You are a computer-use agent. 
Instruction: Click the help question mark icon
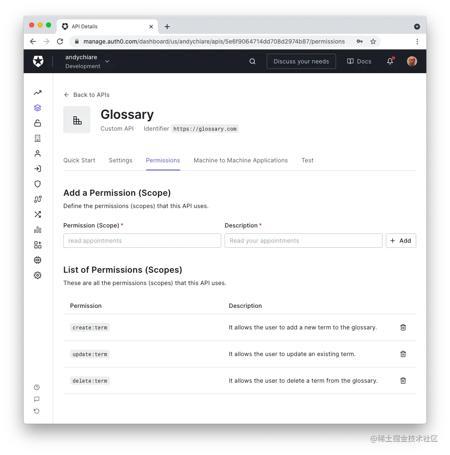click(x=36, y=387)
